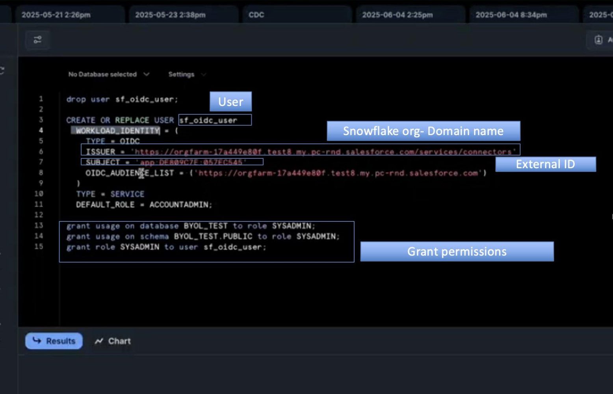
Task: Open the Results pane
Action: point(54,341)
